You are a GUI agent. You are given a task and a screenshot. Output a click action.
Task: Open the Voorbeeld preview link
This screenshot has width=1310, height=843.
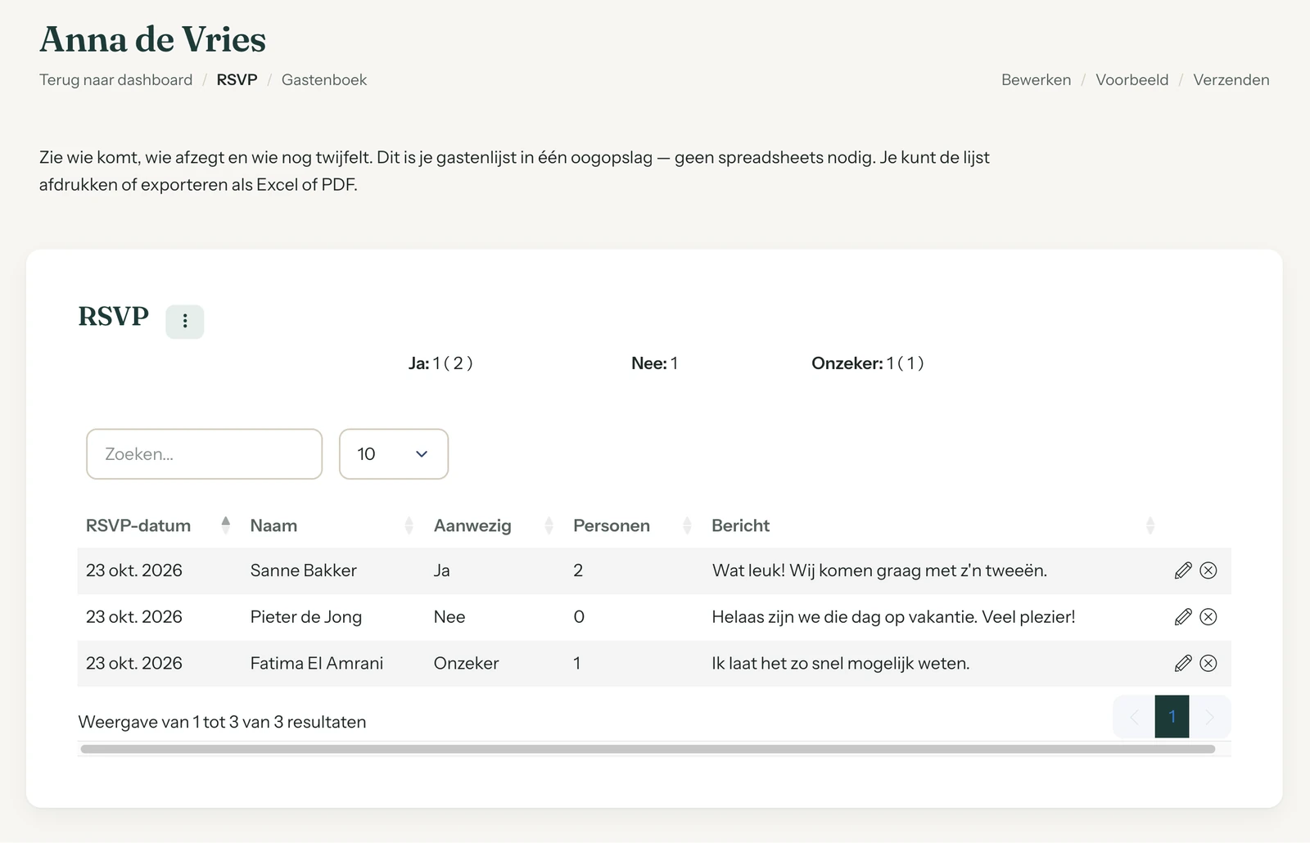click(x=1132, y=80)
